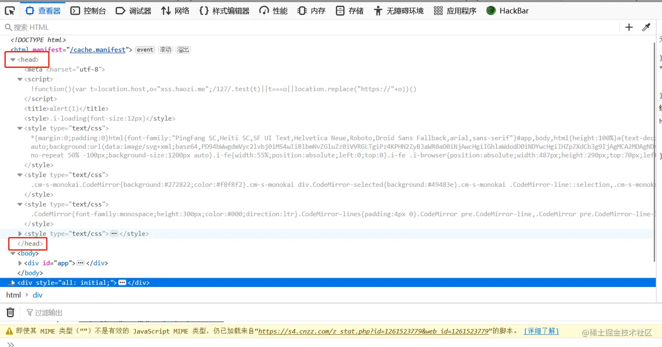Collapse the .CodeMirror font-family style node
The image size is (662, 347).
(x=20, y=204)
